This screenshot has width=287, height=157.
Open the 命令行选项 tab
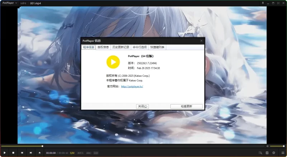click(x=140, y=47)
